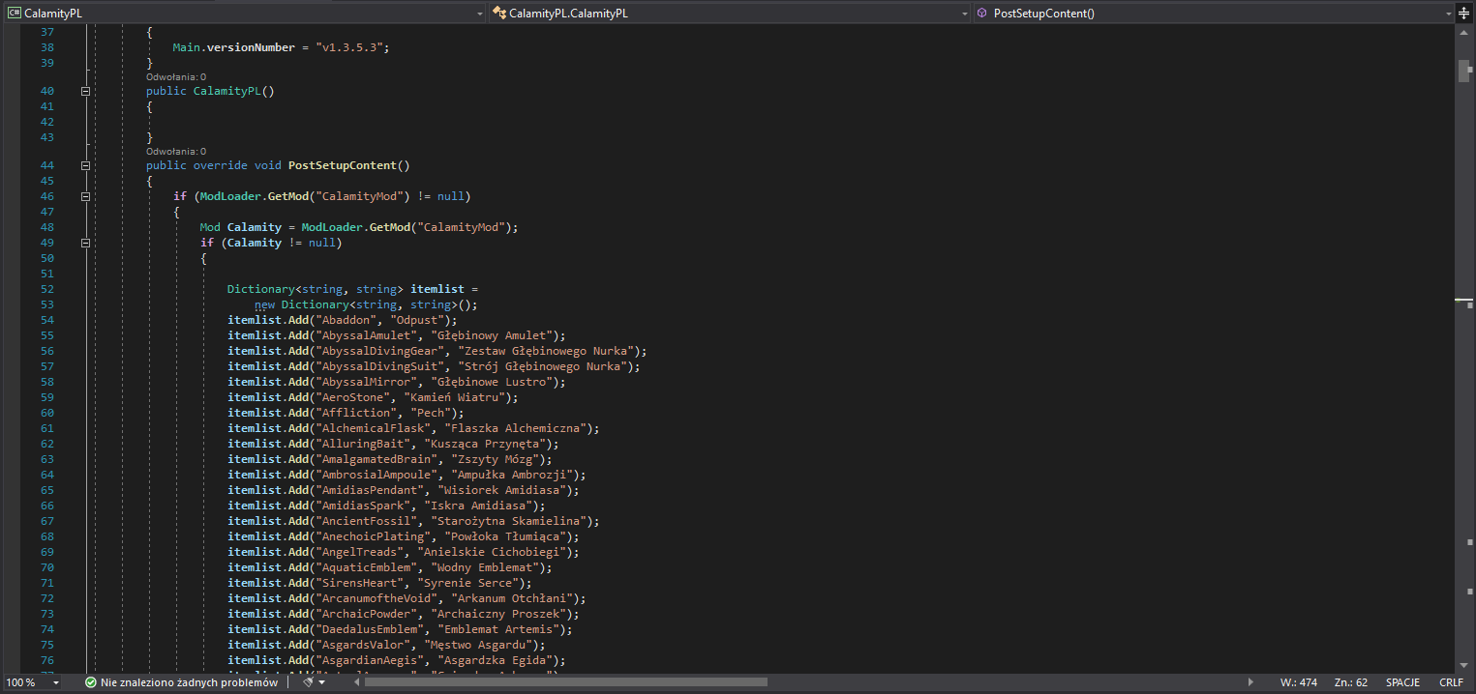Viewport: 1476px width, 694px height.
Task: Click the method cube icon beside PostSetupContent()
Action: (982, 13)
